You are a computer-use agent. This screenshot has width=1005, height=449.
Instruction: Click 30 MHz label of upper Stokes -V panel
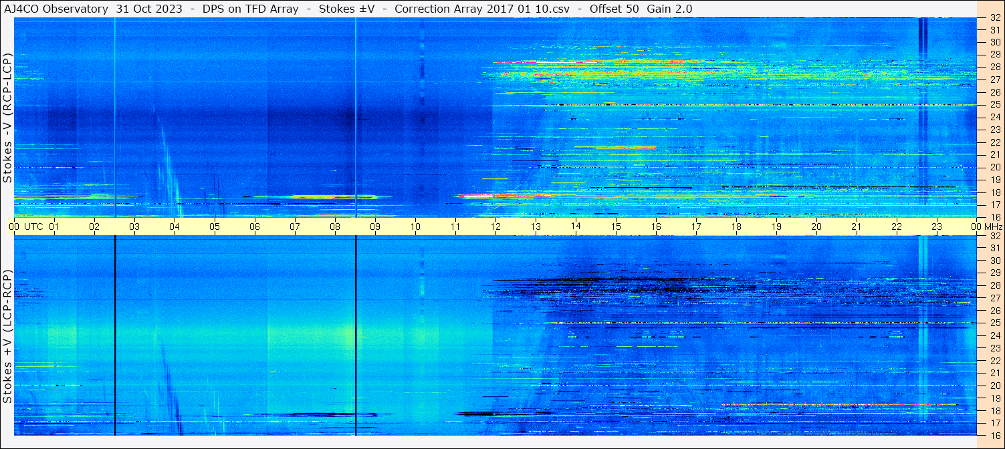(994, 42)
